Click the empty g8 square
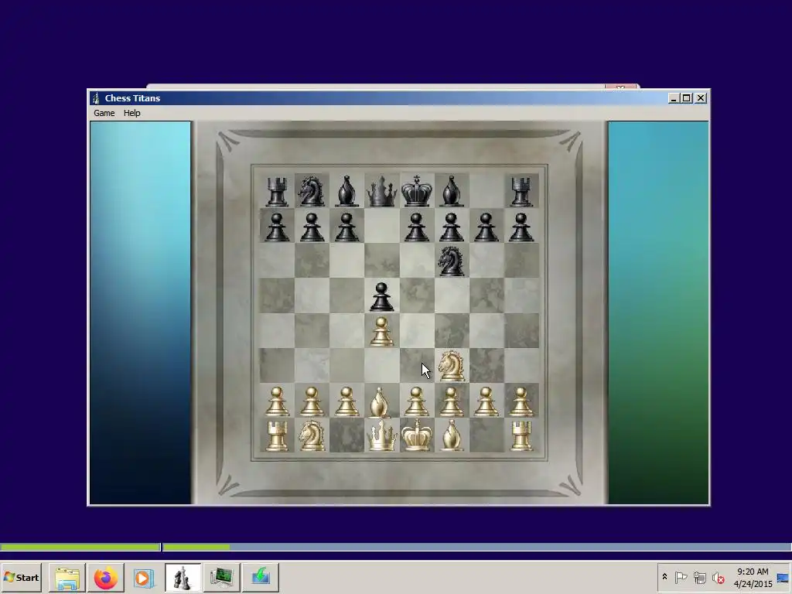This screenshot has height=594, width=792. (x=486, y=191)
